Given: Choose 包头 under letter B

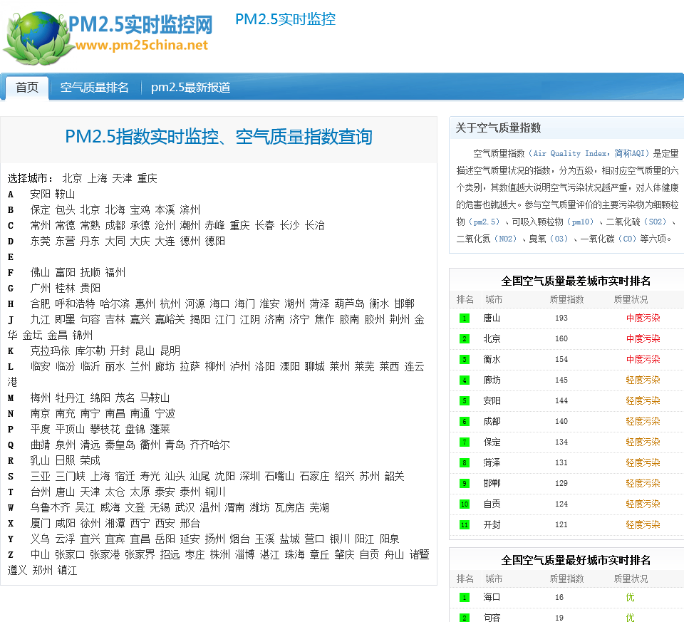Looking at the screenshot, I should (x=65, y=209).
